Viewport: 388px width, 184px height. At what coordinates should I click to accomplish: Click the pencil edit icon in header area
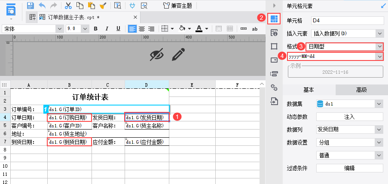pos(178,54)
